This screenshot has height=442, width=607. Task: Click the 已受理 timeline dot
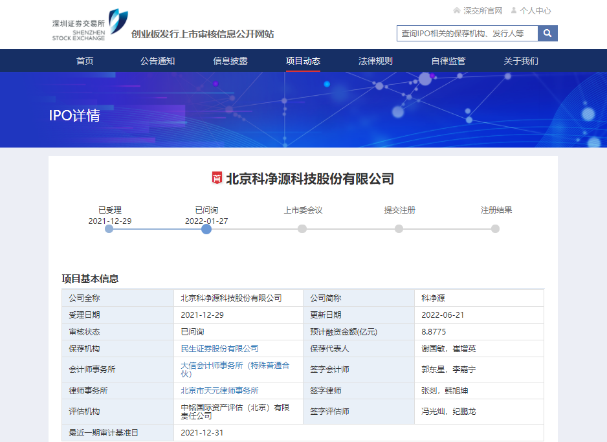click(x=109, y=228)
